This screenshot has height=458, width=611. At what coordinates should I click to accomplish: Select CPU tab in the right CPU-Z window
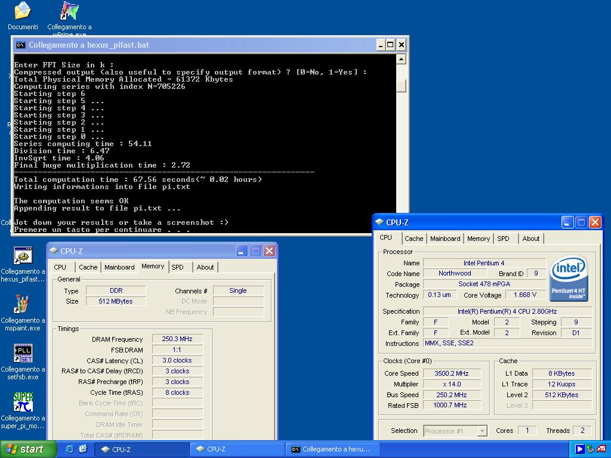pyautogui.click(x=386, y=237)
